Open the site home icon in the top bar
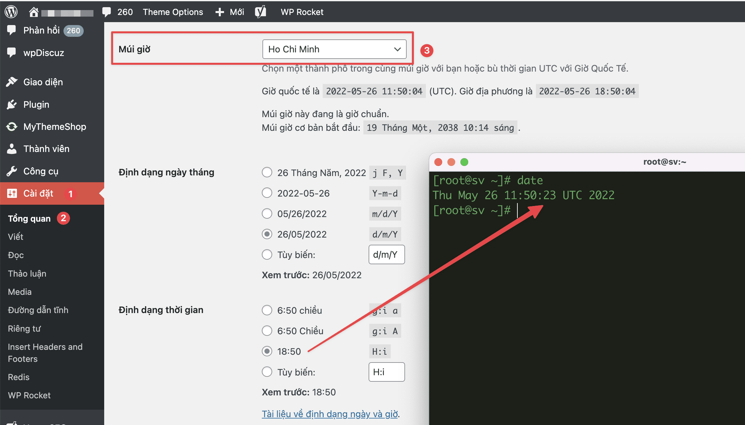 [34, 11]
